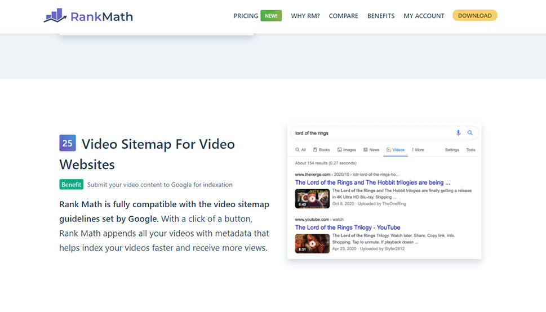Click the green Benefit label
Viewport: 546px width, 312px height.
72,185
